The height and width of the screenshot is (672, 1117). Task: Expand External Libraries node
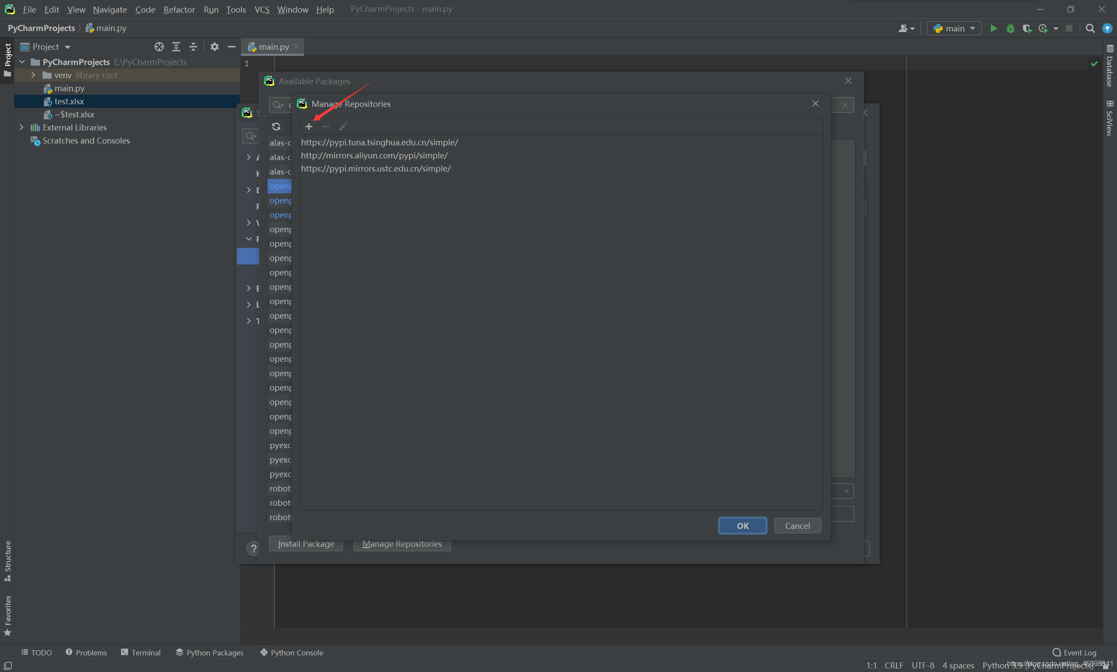21,127
